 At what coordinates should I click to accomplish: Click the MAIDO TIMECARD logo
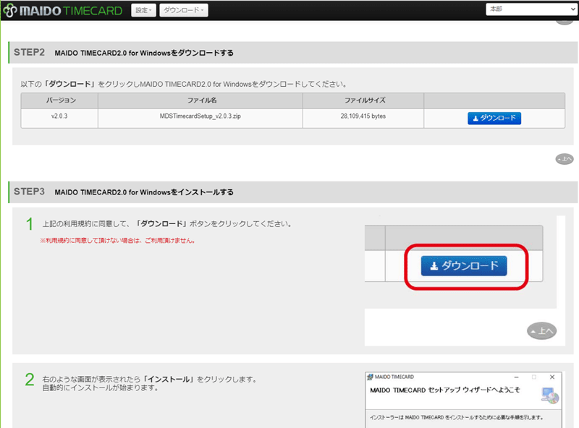[x=62, y=10]
